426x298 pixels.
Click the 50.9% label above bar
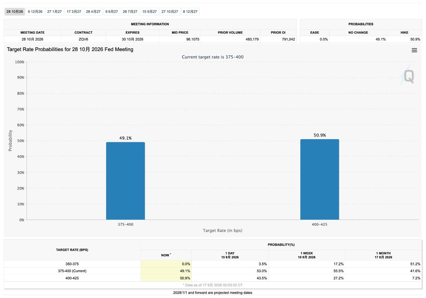click(x=319, y=135)
